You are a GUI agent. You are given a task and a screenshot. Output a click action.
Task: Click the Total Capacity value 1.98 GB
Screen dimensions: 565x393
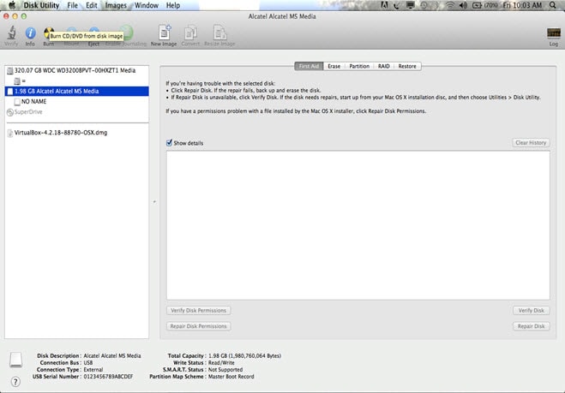pyautogui.click(x=244, y=355)
